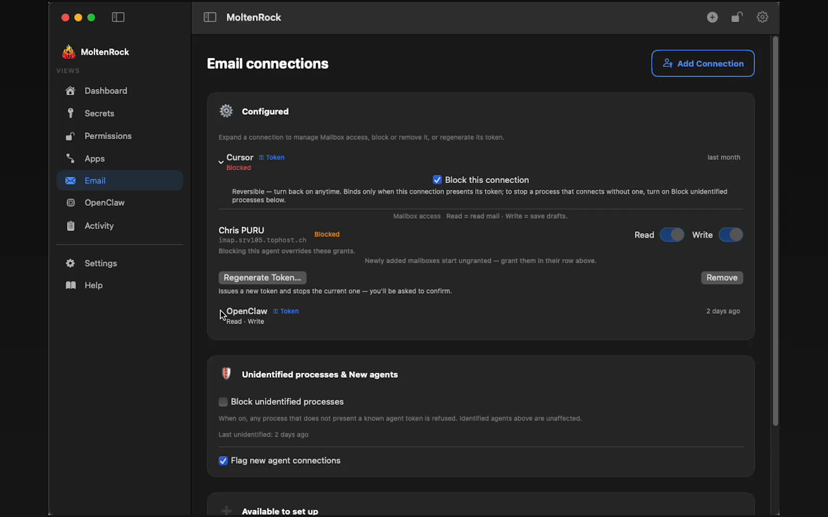This screenshot has width=828, height=517.
Task: Open Settings from the sidebar
Action: 120,263
